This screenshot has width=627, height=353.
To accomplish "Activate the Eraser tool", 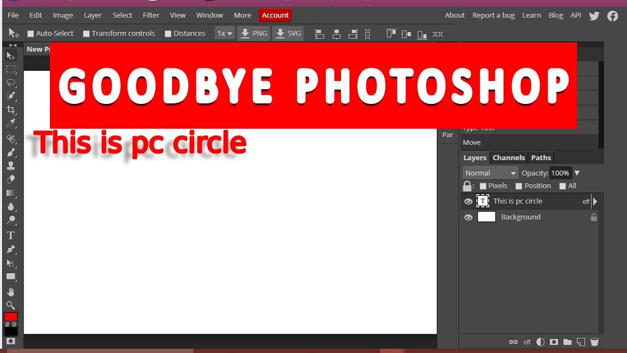I will coord(11,179).
